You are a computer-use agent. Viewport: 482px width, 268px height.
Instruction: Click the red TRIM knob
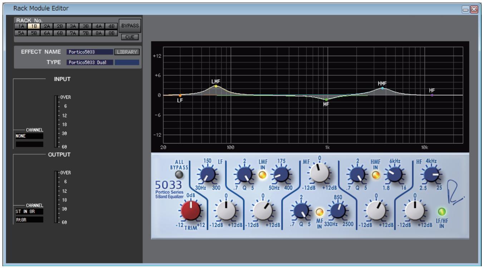tap(191, 211)
